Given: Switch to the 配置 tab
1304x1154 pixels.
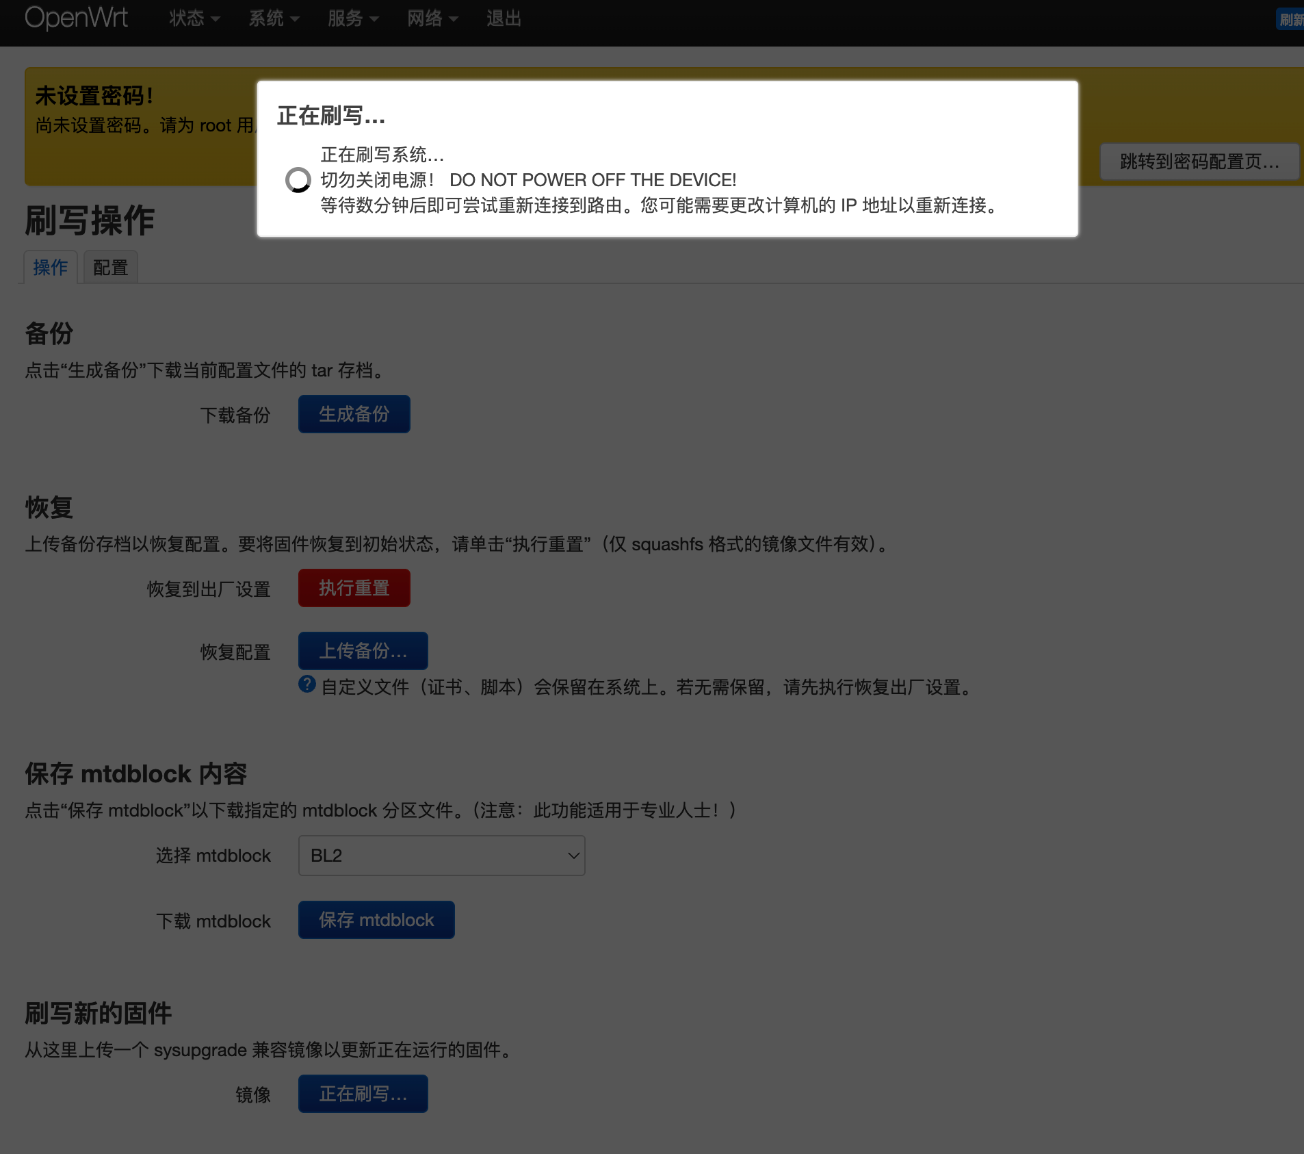Looking at the screenshot, I should (x=111, y=267).
